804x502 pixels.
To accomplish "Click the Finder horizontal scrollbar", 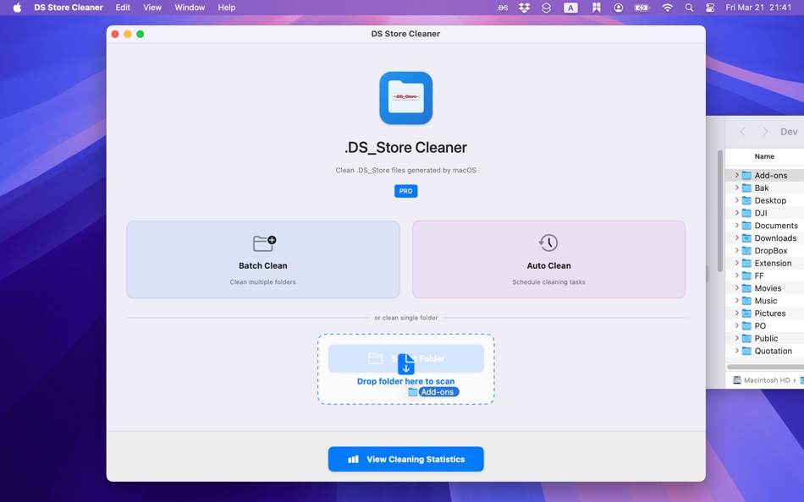I will (x=765, y=367).
